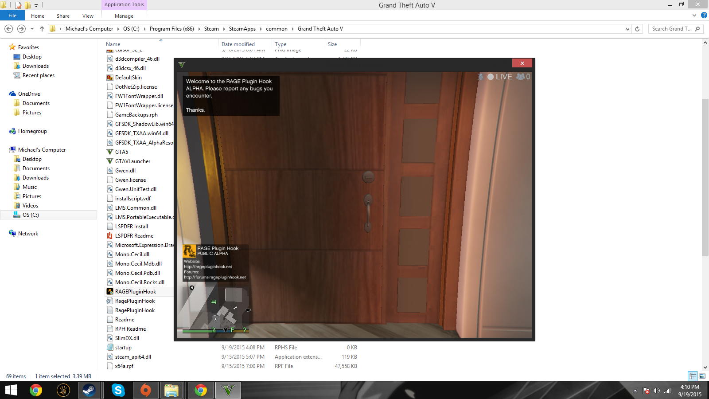Open the Home ribbon tab
This screenshot has height=399, width=709.
pos(38,16)
